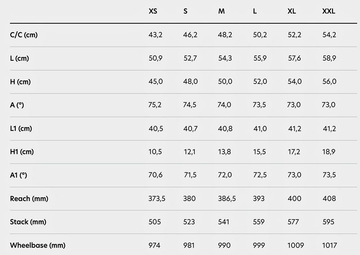Click the A1 (°) row label
This screenshot has width=360, height=255.
point(18,175)
